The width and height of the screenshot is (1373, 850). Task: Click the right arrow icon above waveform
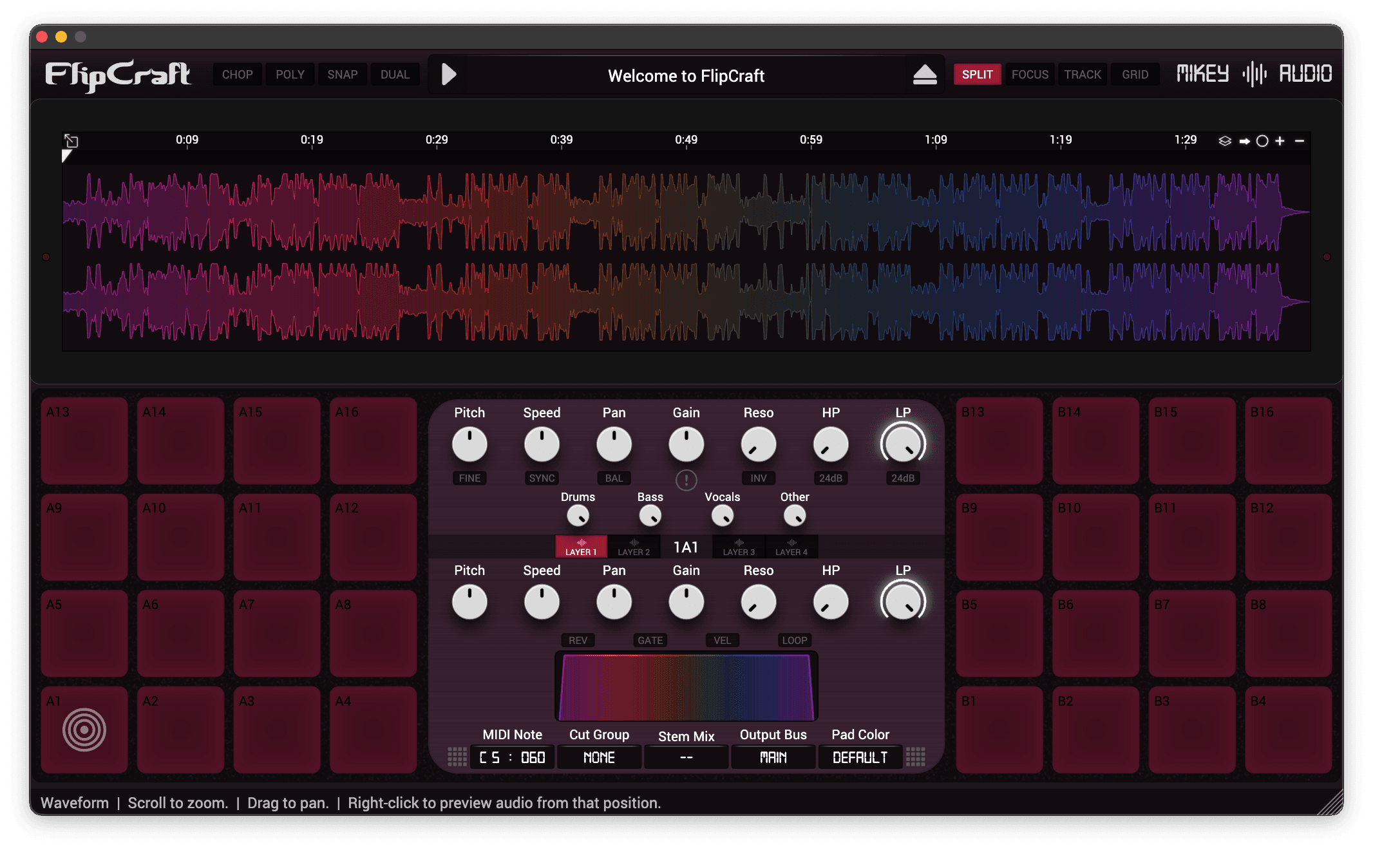click(x=1244, y=141)
